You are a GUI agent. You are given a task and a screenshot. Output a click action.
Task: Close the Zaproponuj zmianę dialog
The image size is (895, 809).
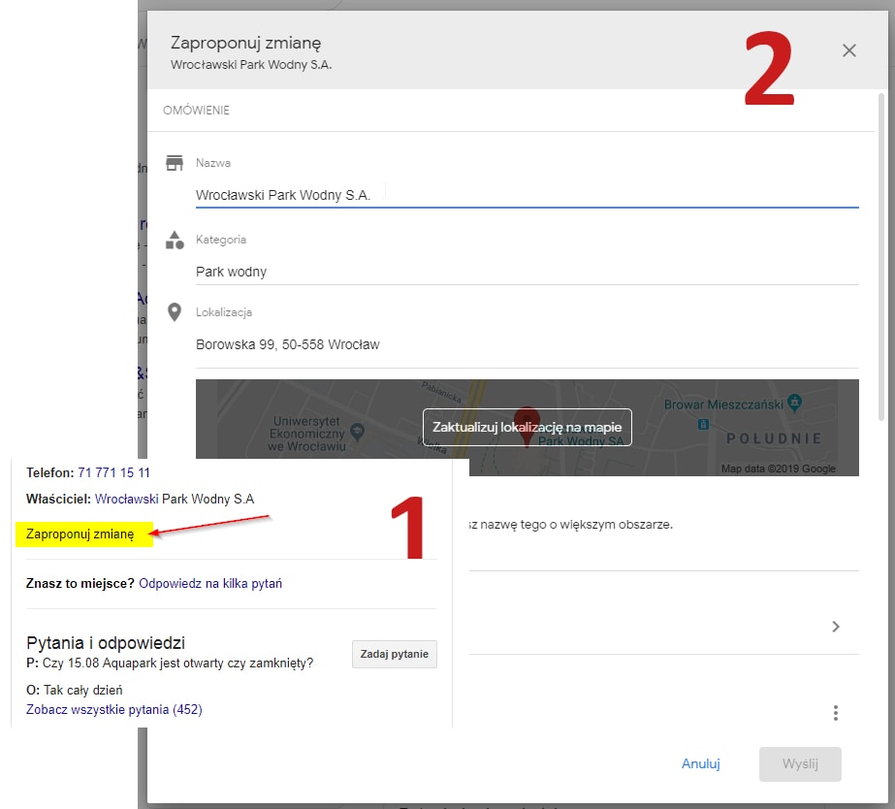[848, 50]
